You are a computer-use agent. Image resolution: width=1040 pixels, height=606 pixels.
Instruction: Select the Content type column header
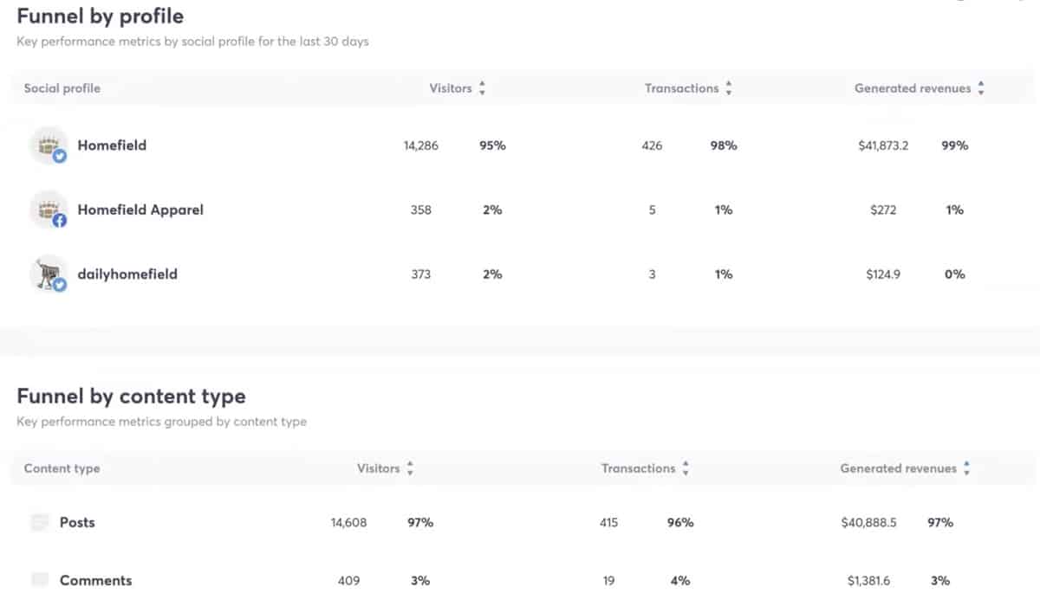coord(62,468)
